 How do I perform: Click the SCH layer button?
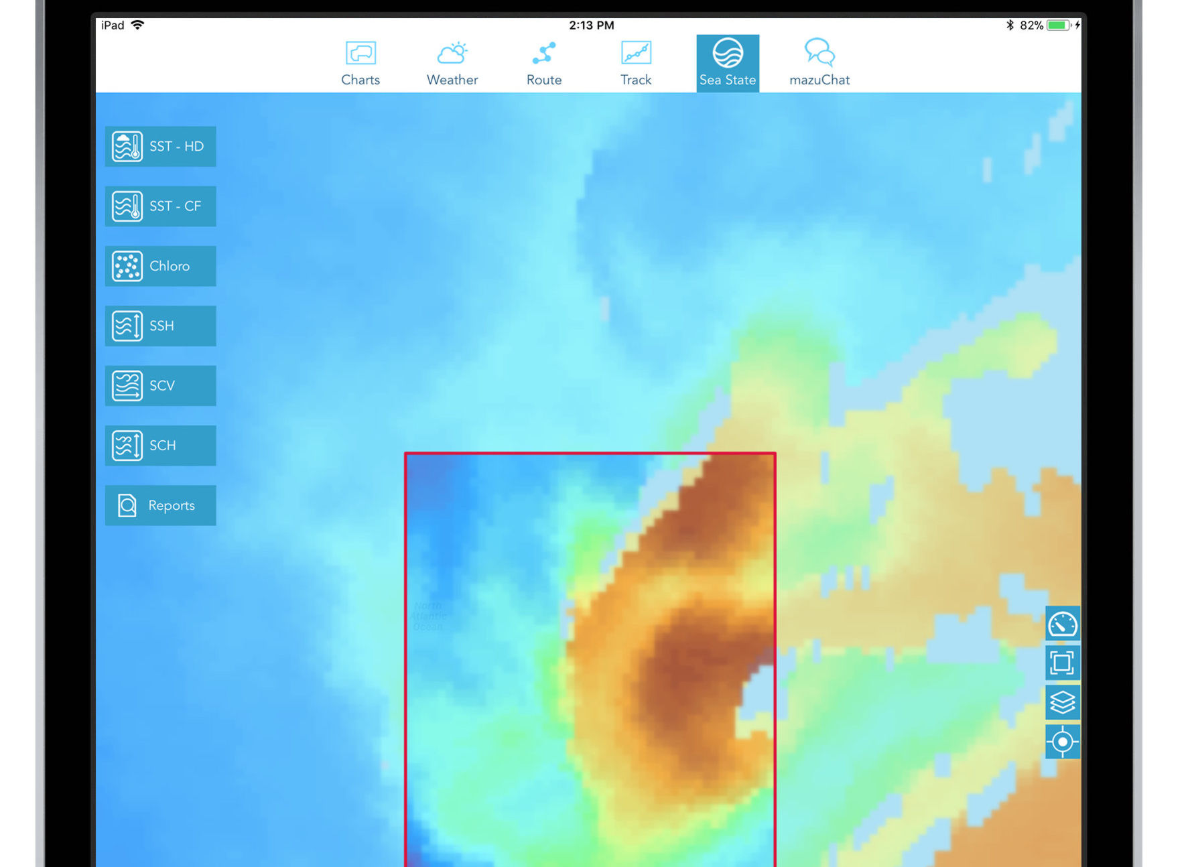(x=160, y=446)
